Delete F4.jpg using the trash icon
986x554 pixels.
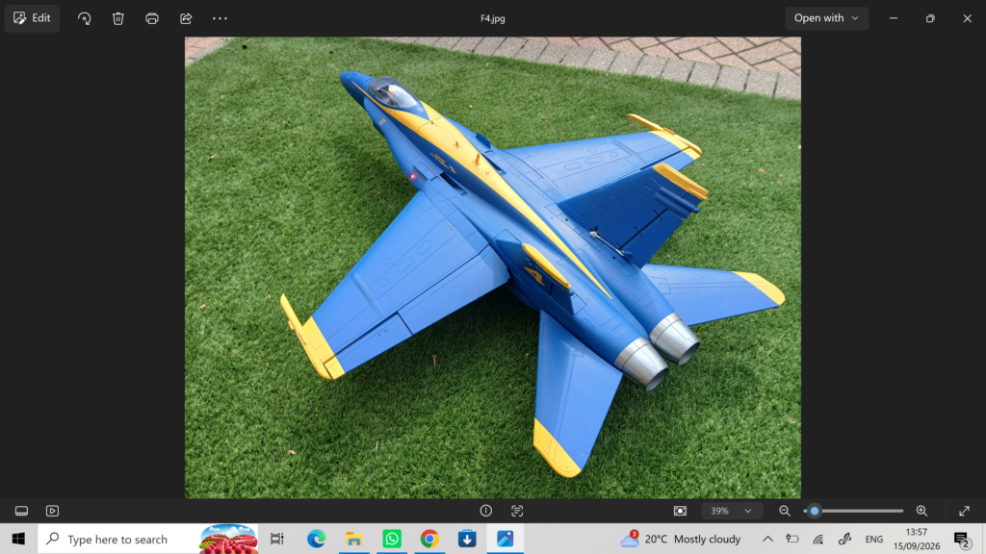118,18
